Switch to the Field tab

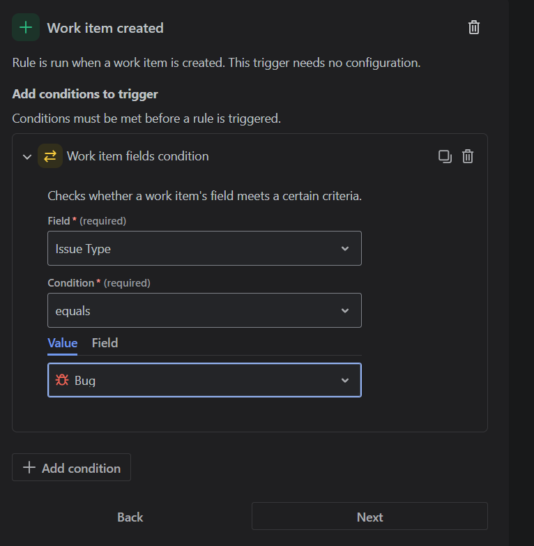[105, 343]
